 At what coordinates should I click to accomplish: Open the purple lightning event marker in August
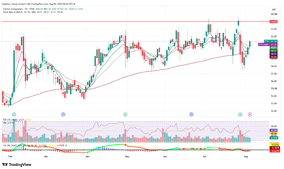point(250,114)
